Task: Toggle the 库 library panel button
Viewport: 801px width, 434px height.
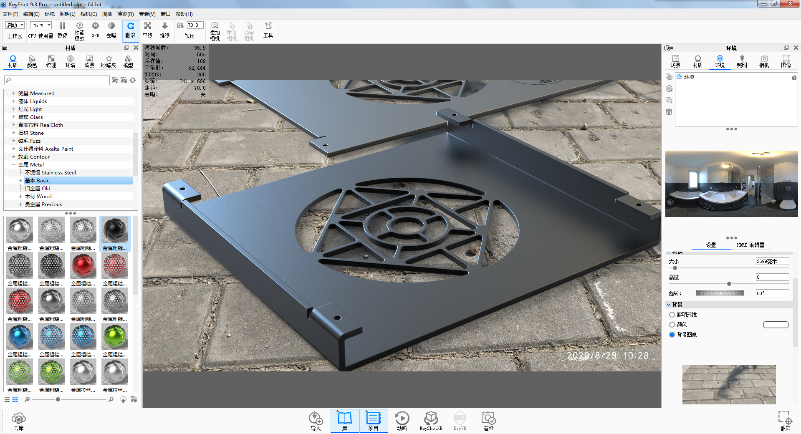Action: (x=345, y=421)
